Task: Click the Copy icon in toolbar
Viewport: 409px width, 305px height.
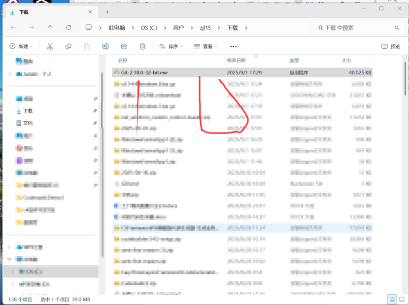Action: 68,46
